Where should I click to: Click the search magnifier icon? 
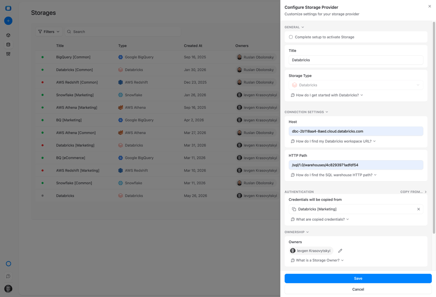[x=69, y=32]
